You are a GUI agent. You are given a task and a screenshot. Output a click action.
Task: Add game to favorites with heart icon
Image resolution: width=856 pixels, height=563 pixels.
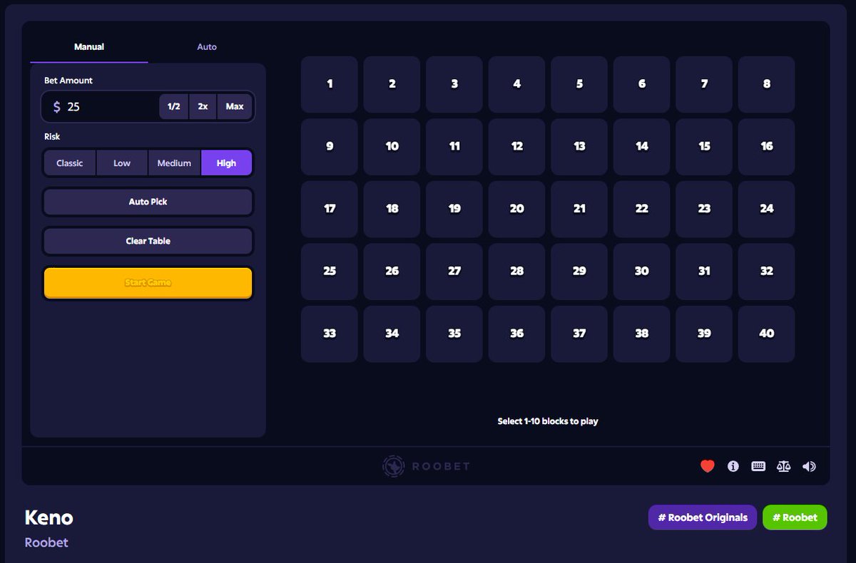pyautogui.click(x=708, y=466)
